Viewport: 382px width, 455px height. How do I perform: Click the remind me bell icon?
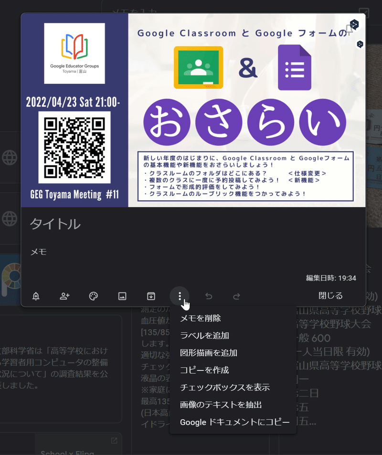point(36,296)
